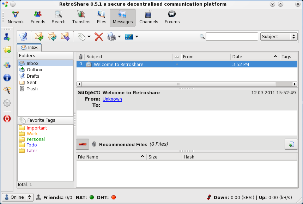Open settings via the gear sidebar icon
The image size is (303, 204).
[7, 103]
